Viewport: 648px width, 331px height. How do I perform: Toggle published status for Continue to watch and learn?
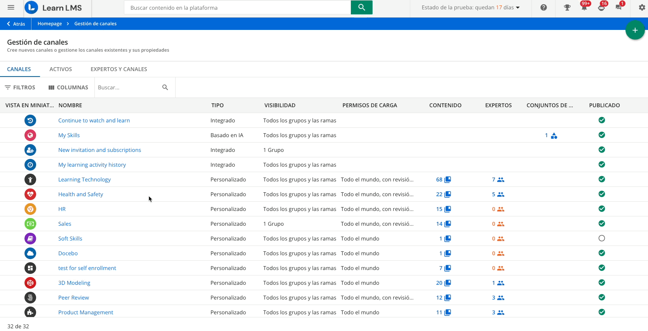[x=602, y=120]
